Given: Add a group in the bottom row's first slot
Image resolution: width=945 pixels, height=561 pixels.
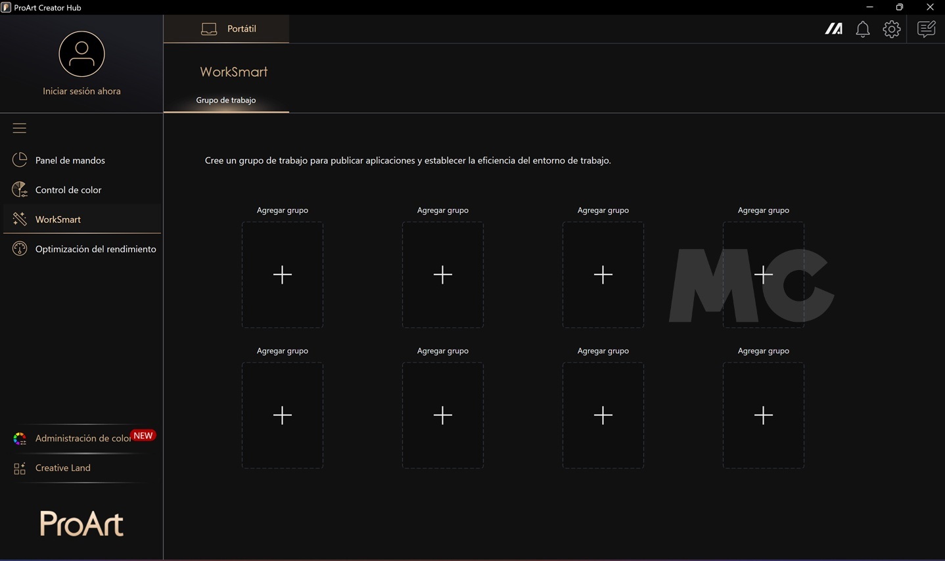Looking at the screenshot, I should (x=283, y=415).
